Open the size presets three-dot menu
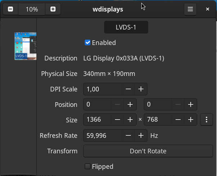 (207, 119)
